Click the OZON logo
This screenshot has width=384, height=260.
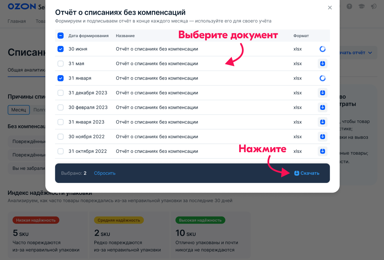click(22, 6)
